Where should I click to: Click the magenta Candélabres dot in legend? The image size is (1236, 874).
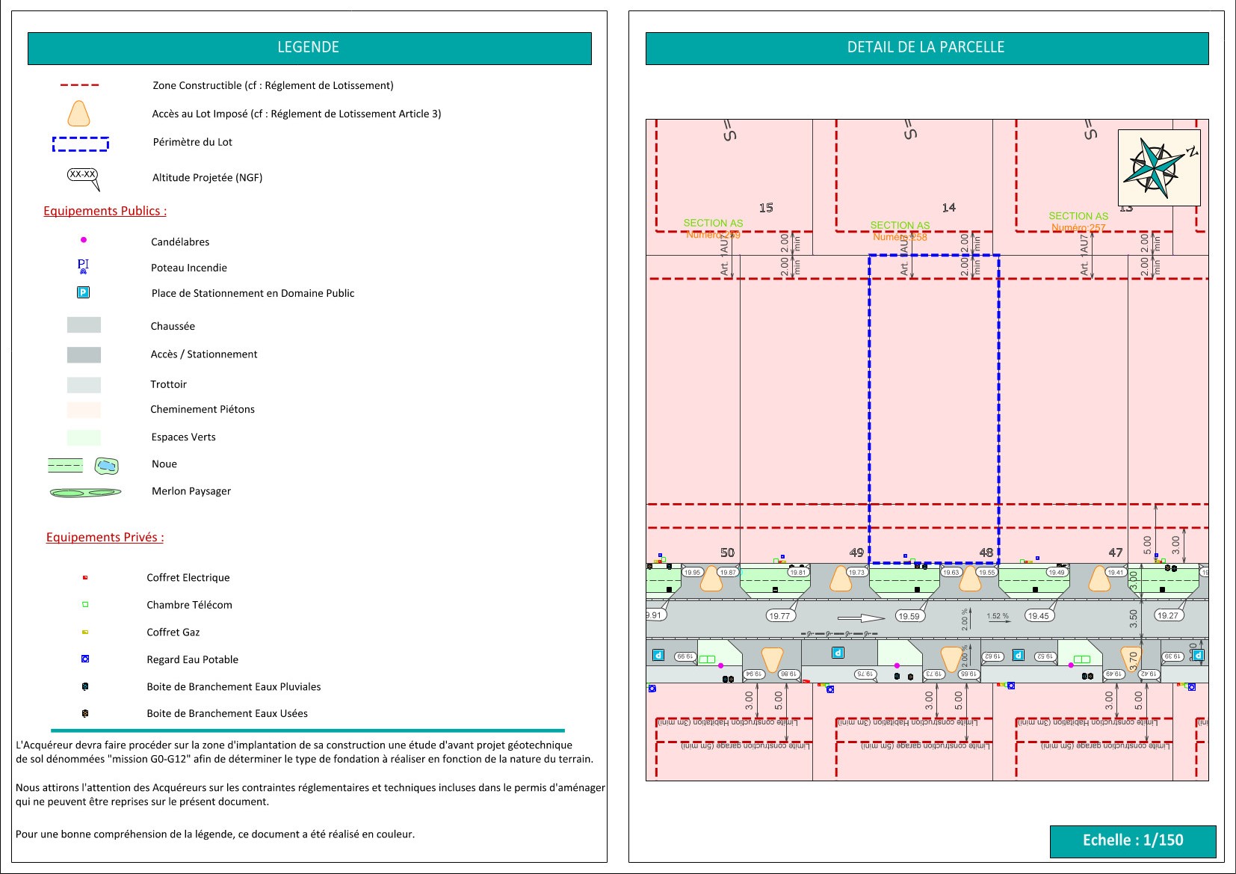(x=84, y=240)
